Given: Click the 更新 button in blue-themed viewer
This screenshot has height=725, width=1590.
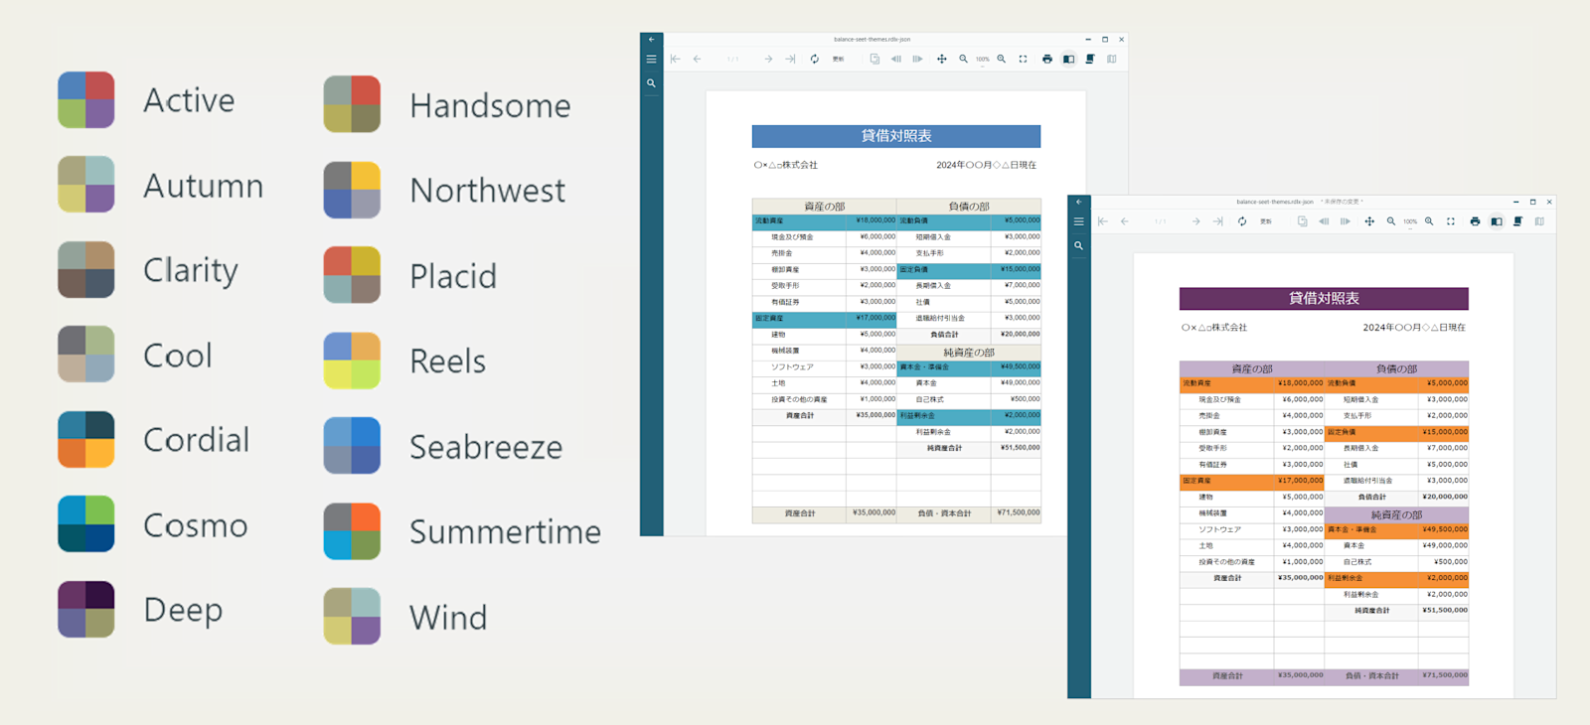Looking at the screenshot, I should point(839,60).
